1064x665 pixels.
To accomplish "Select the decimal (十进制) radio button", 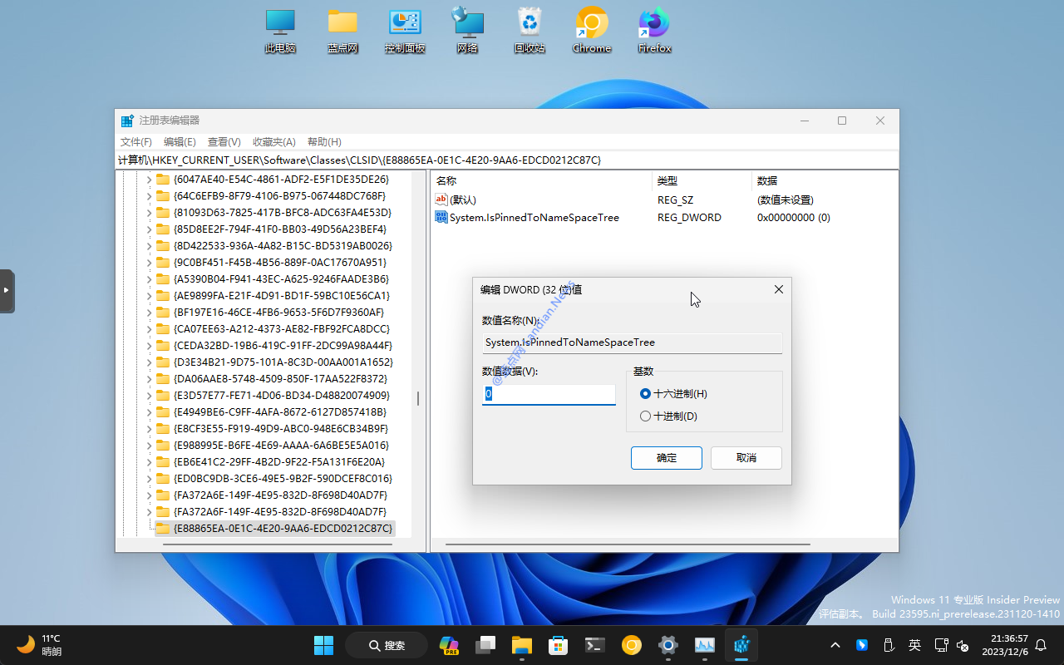I will pos(646,416).
